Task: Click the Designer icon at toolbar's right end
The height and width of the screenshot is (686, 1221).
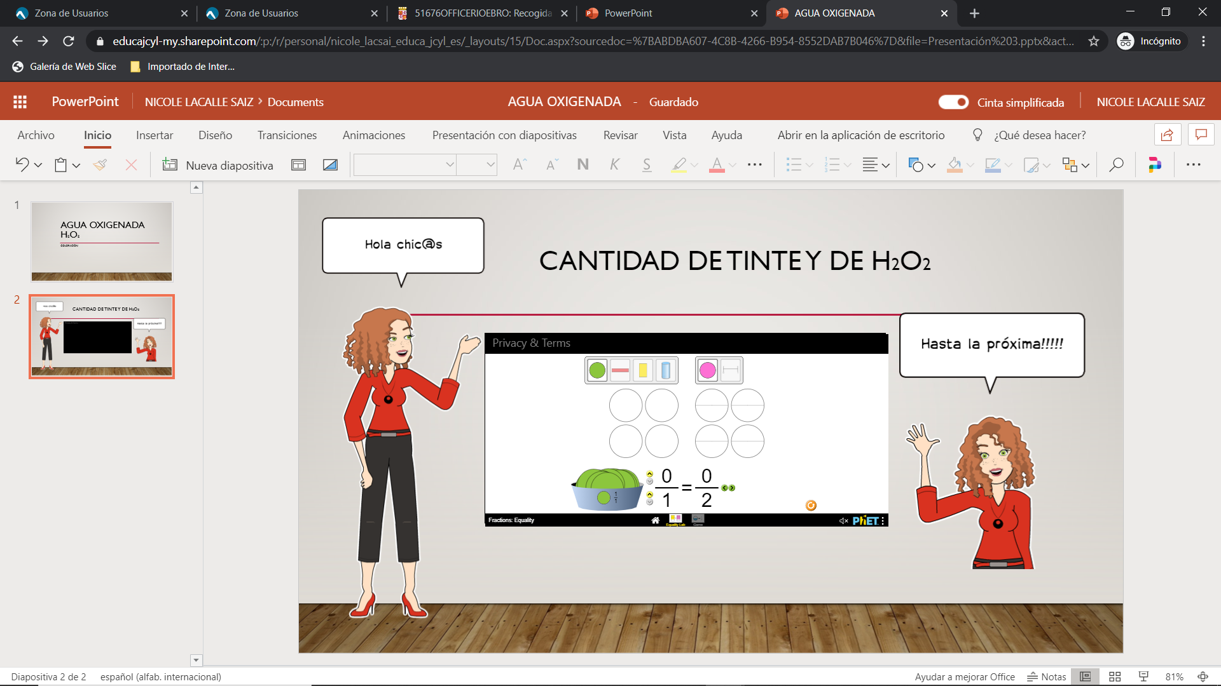Action: (x=1154, y=165)
